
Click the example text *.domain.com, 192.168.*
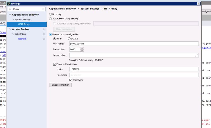point(91,60)
